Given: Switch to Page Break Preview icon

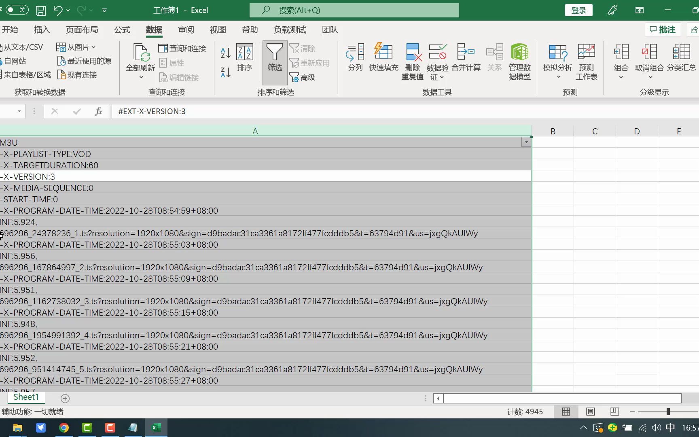Looking at the screenshot, I should 614,412.
